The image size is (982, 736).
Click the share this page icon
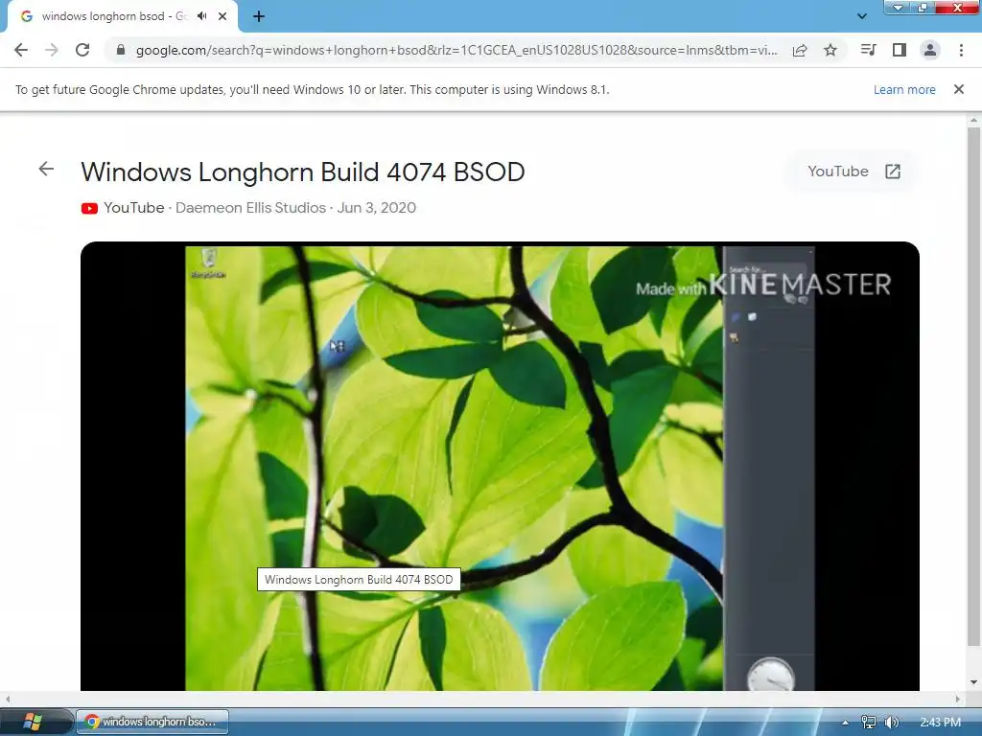point(800,50)
